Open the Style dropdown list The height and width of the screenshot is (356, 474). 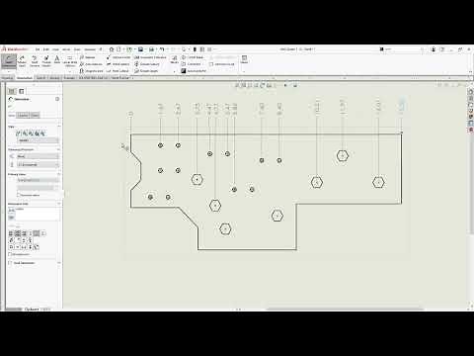click(38, 140)
